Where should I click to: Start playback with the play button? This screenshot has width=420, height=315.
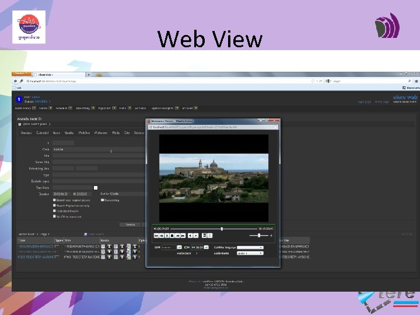[x=167, y=236]
